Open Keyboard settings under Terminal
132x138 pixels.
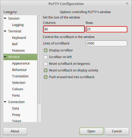pyautogui.click(x=19, y=38)
